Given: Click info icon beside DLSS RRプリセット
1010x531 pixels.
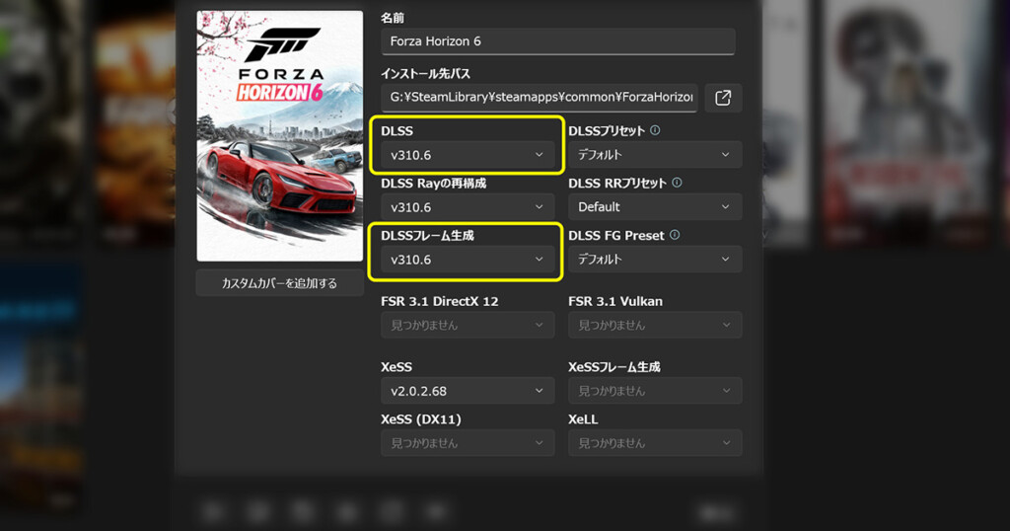Looking at the screenshot, I should 677,183.
